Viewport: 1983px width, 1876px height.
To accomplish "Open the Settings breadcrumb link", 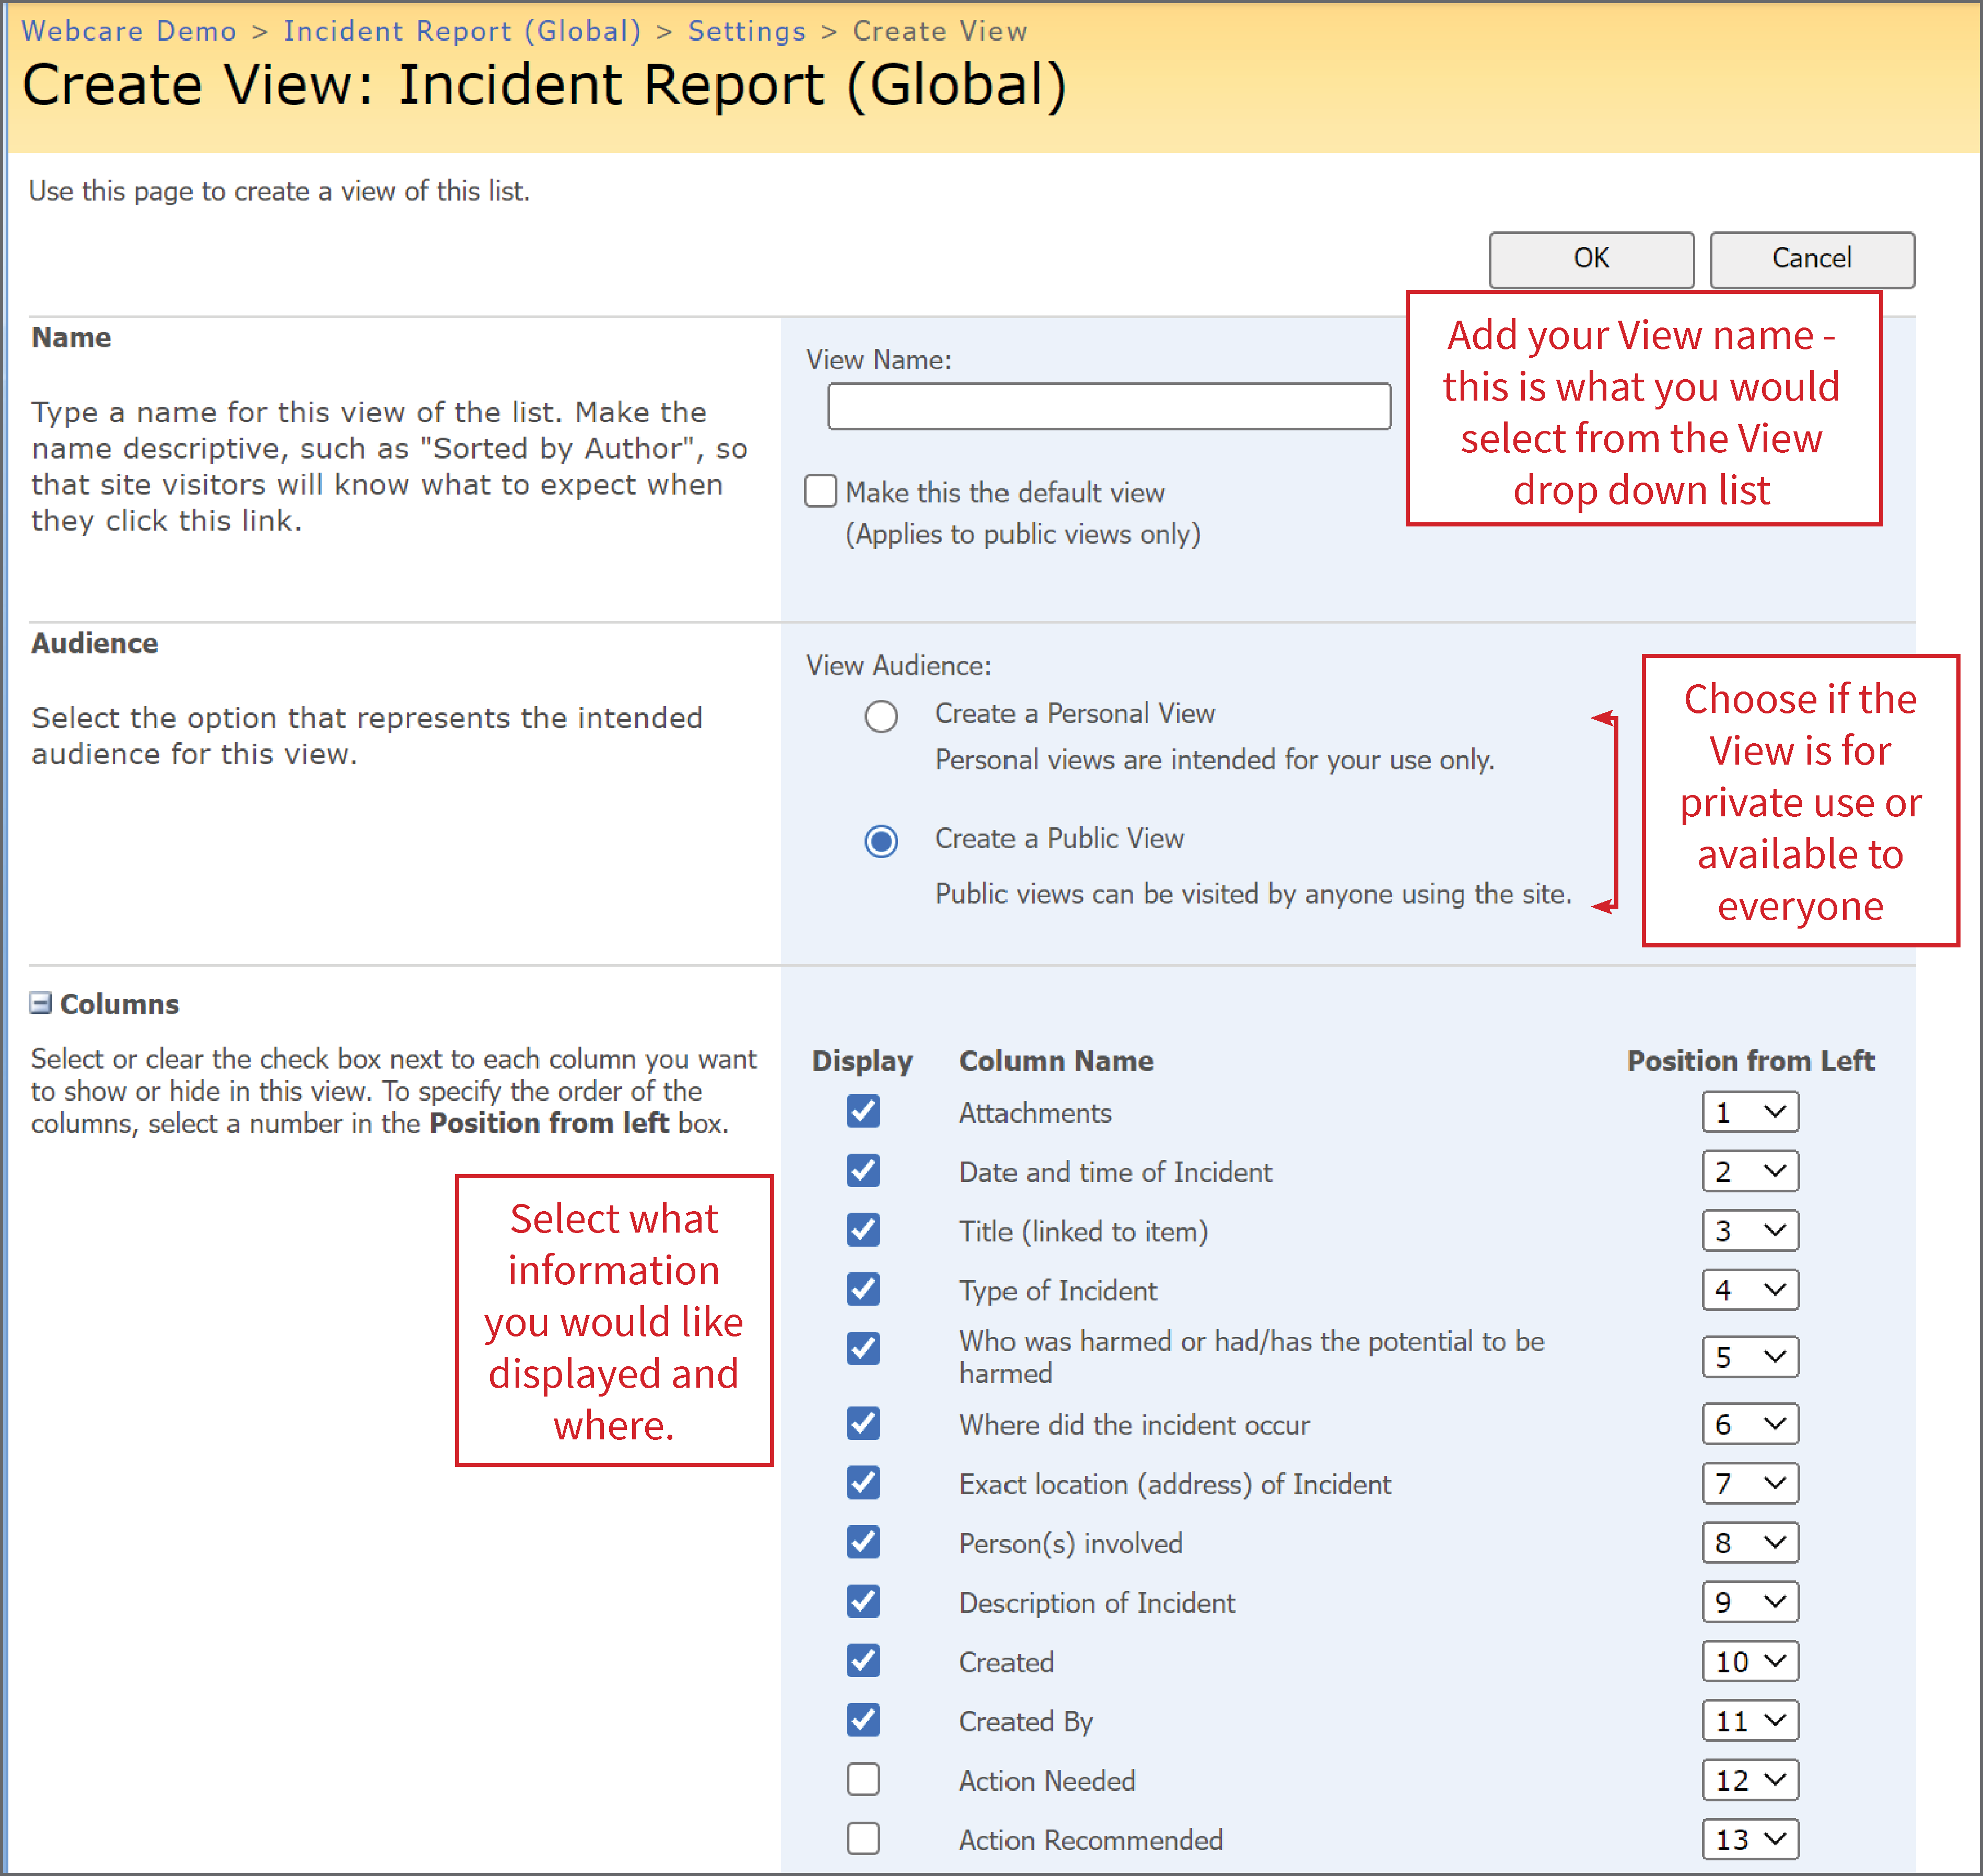I will (x=747, y=31).
